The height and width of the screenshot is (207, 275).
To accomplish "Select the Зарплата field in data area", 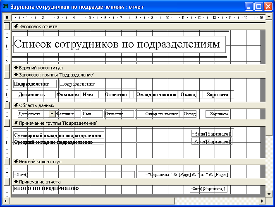I will [x=217, y=114].
